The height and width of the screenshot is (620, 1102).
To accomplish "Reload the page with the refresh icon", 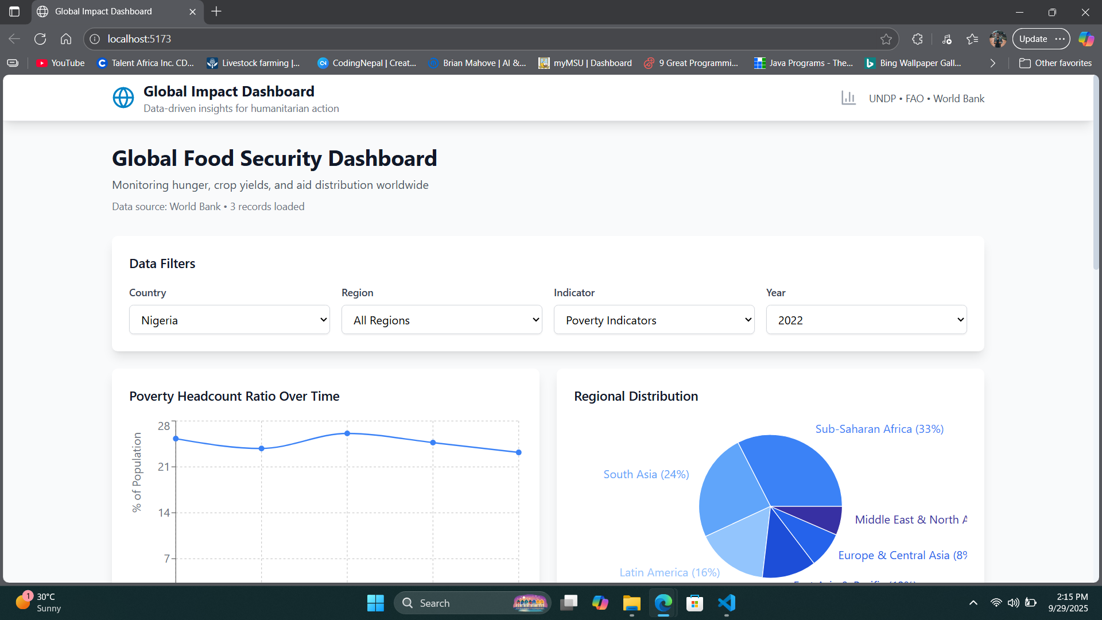I will [x=40, y=39].
